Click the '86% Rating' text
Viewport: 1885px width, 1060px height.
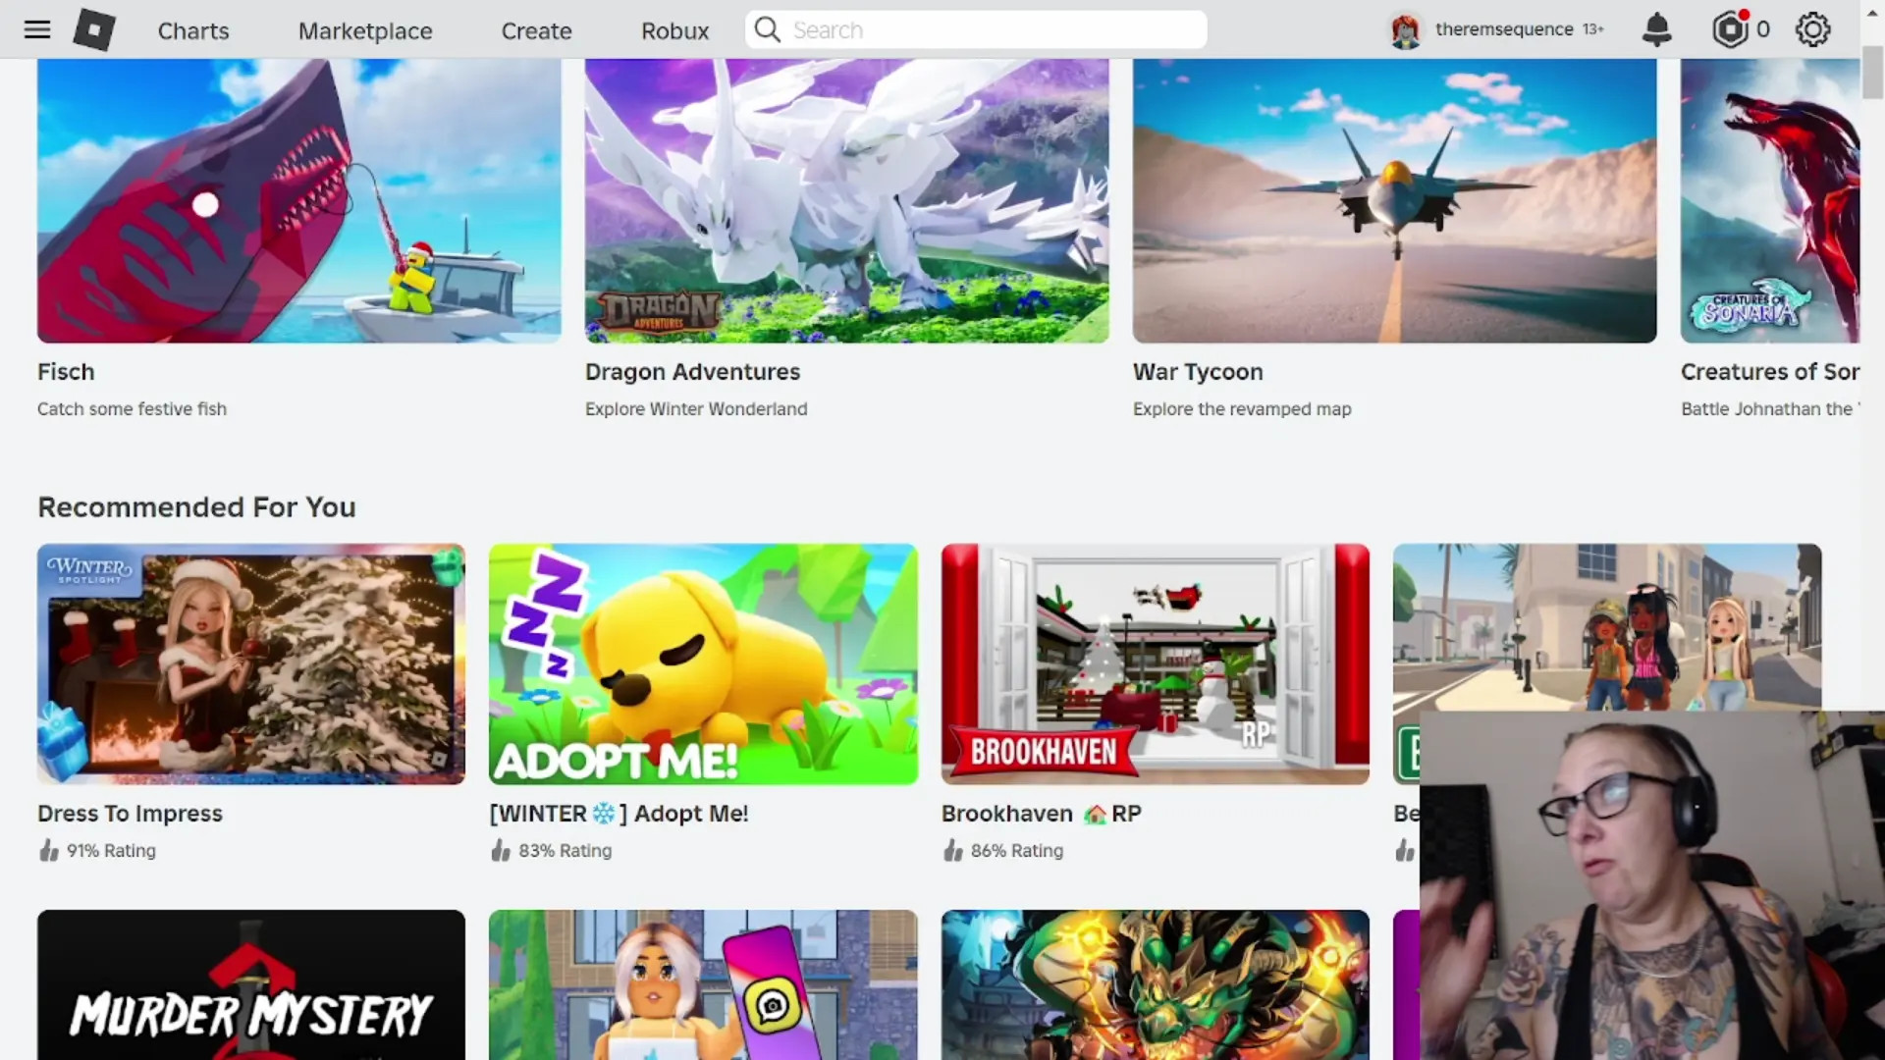1016,851
